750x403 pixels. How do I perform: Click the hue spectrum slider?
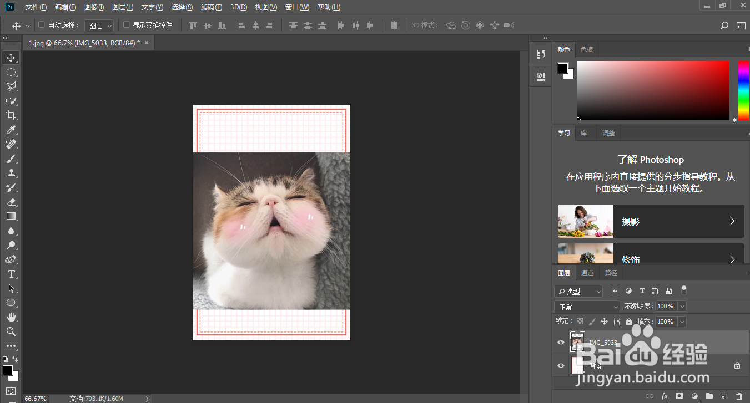point(743,91)
